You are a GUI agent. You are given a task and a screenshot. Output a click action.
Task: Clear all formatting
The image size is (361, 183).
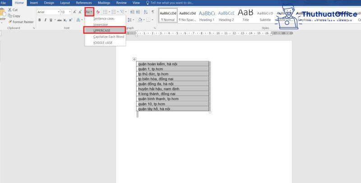point(98,12)
